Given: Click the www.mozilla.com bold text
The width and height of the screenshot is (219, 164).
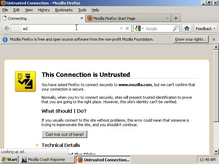Looking at the screenshot, I should point(135,85).
